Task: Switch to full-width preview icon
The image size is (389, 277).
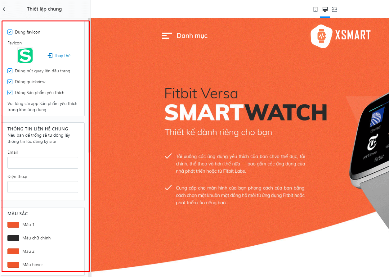Action: click(x=335, y=9)
